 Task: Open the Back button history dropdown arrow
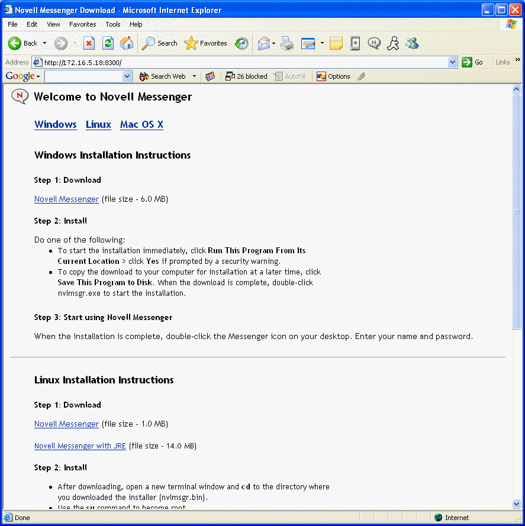[44, 43]
